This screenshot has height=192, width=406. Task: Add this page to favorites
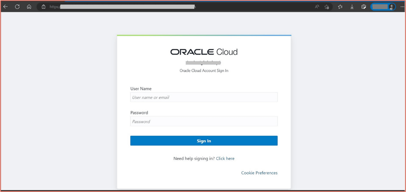pyautogui.click(x=327, y=7)
